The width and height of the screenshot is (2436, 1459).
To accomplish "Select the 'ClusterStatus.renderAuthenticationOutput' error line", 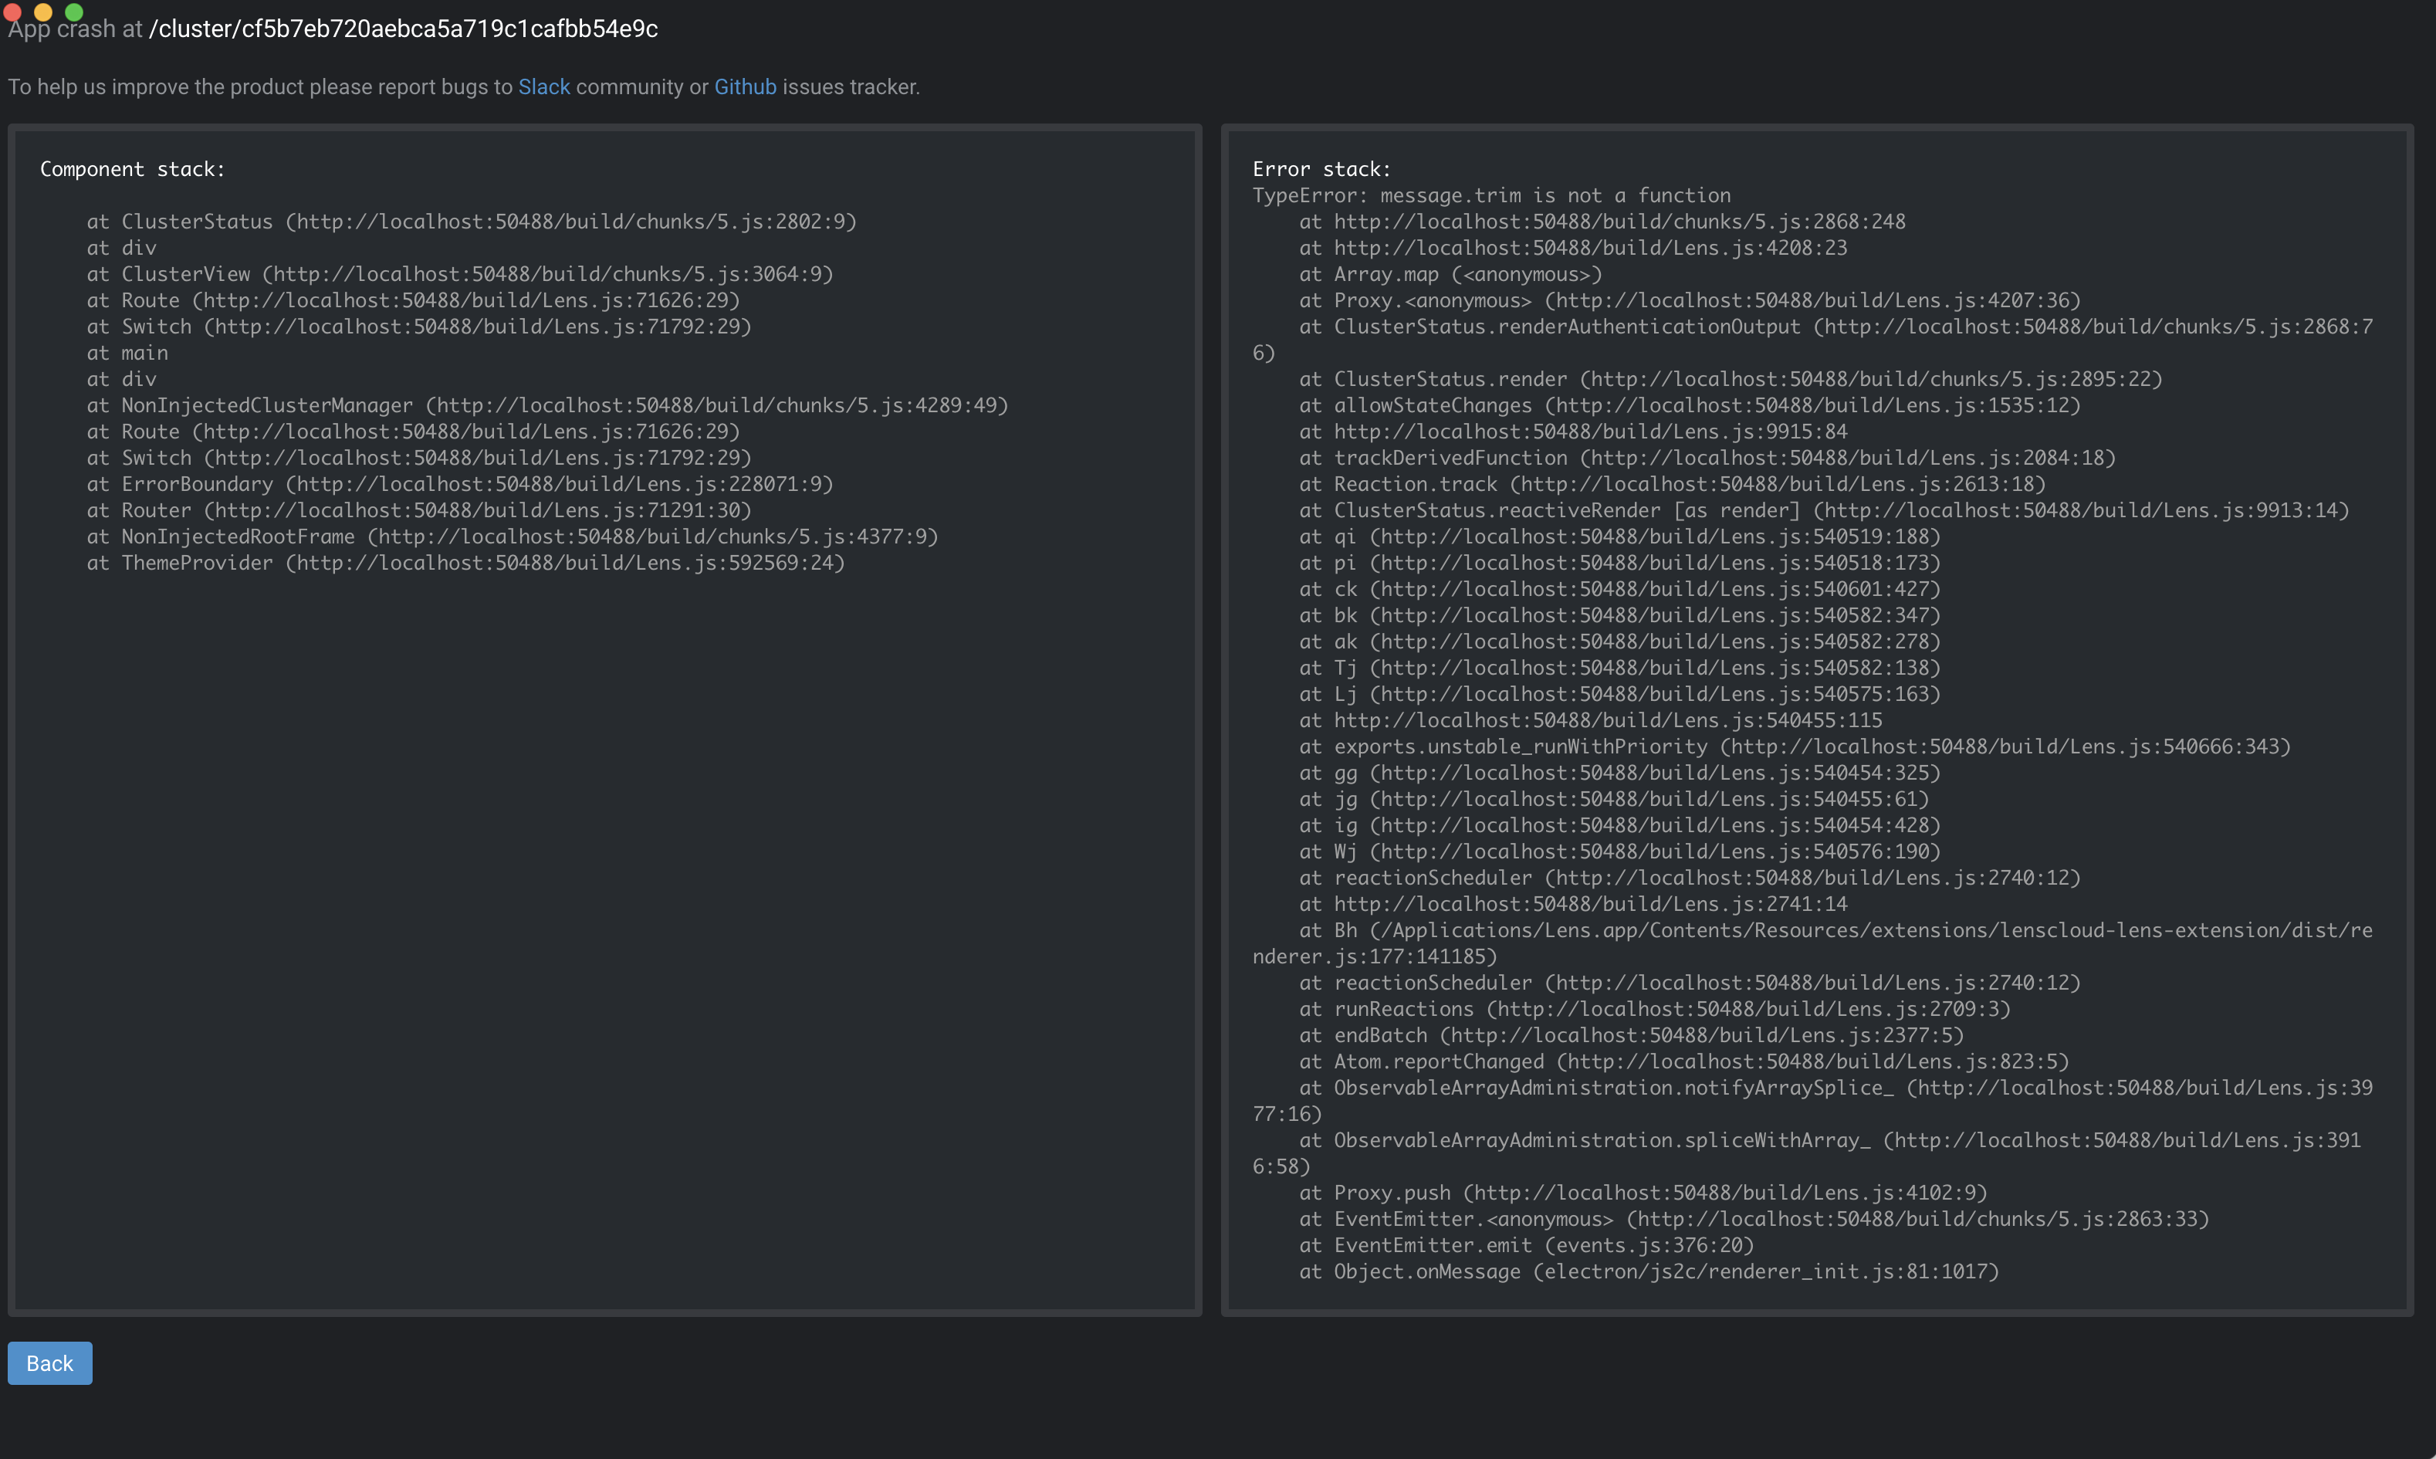I will (x=1813, y=339).
